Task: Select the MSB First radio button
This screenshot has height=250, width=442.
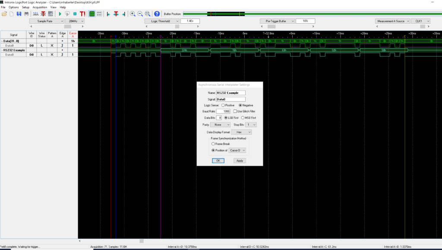Action: [243, 118]
